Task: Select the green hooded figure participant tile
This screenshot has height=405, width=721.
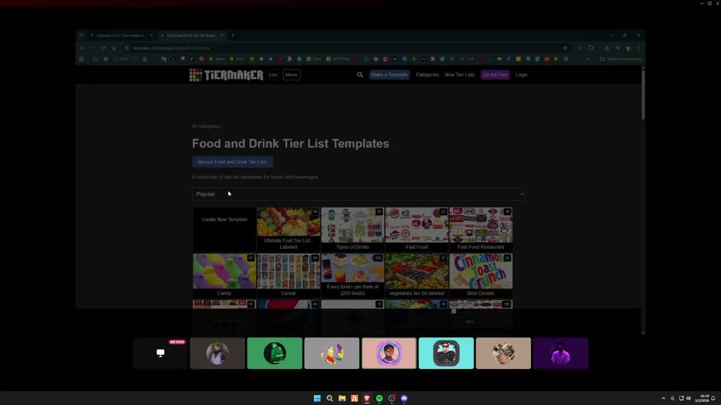Action: pyautogui.click(x=275, y=353)
